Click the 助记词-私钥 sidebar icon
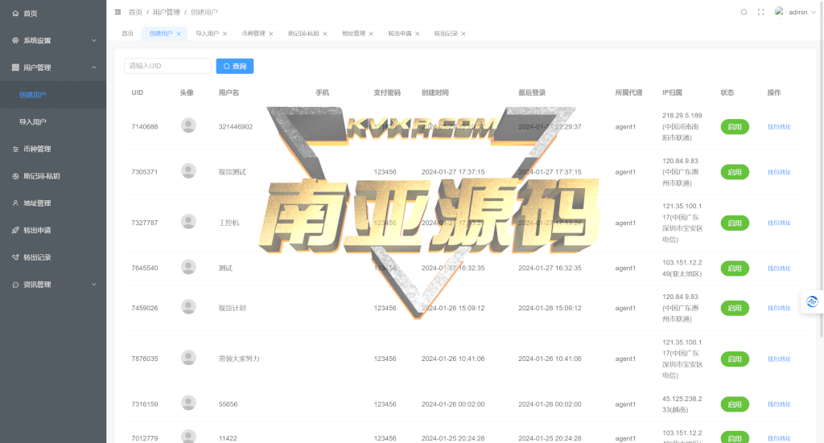The width and height of the screenshot is (824, 443). click(15, 176)
